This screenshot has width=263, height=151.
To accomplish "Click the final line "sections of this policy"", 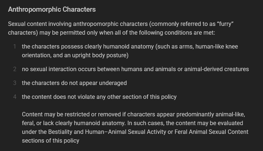I will click(x=50, y=141).
